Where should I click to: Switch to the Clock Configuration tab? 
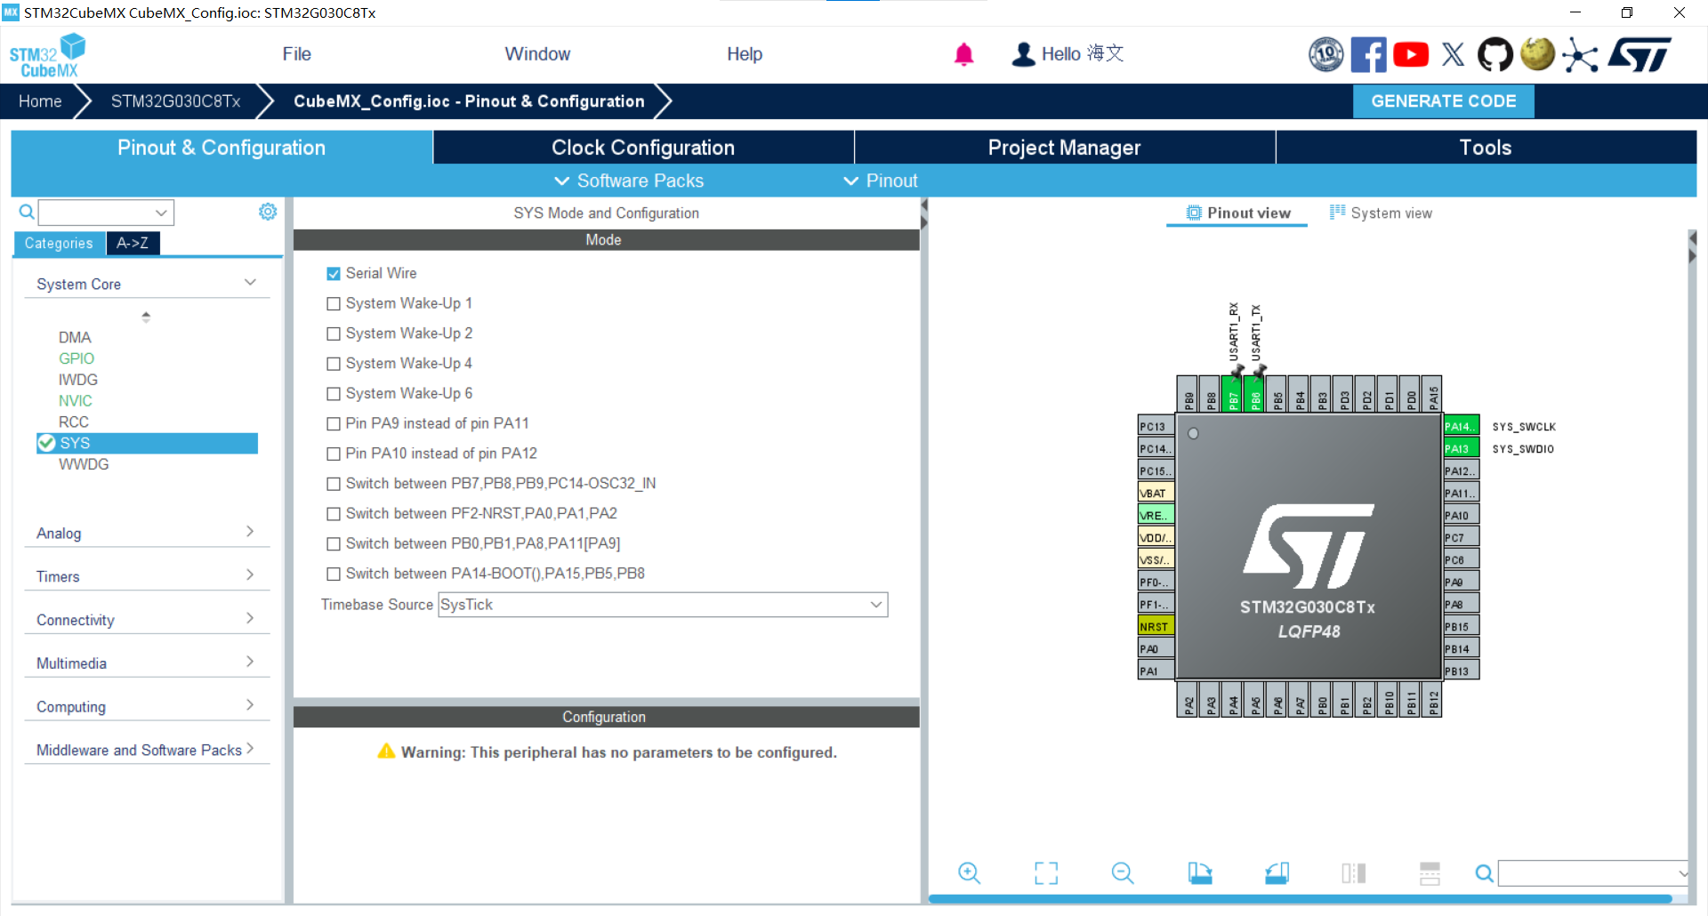click(x=642, y=148)
